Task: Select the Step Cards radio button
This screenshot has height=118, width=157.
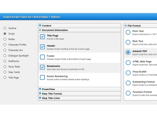Action: pos(5,72)
